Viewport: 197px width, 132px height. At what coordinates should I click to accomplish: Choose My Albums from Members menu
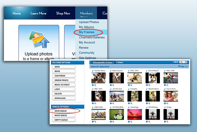point(86,27)
